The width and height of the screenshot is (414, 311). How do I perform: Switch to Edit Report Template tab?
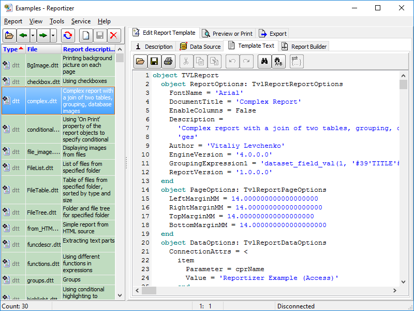click(165, 33)
